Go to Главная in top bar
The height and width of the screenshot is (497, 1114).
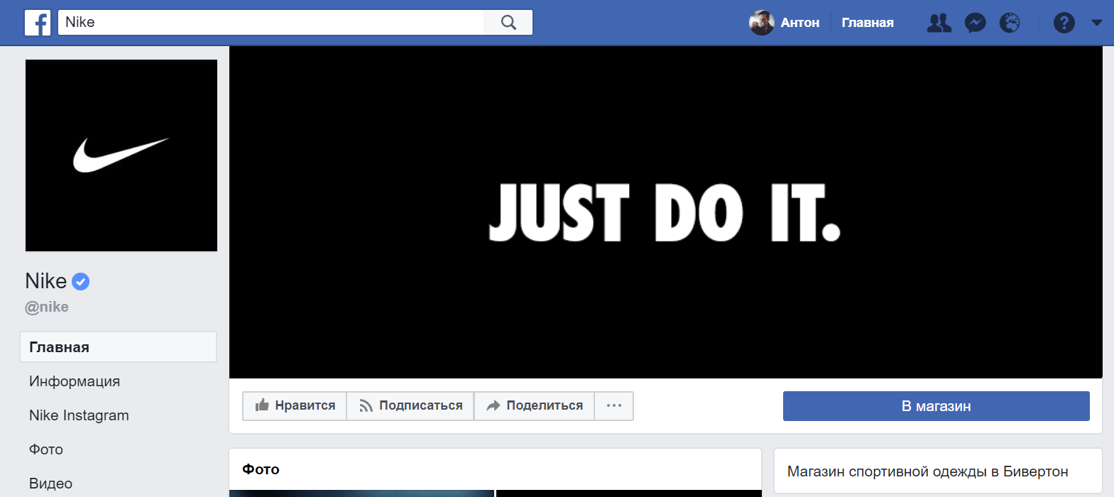coord(868,23)
